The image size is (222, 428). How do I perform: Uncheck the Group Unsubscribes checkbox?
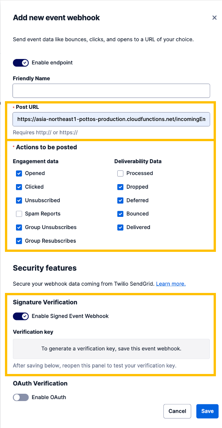point(19,228)
